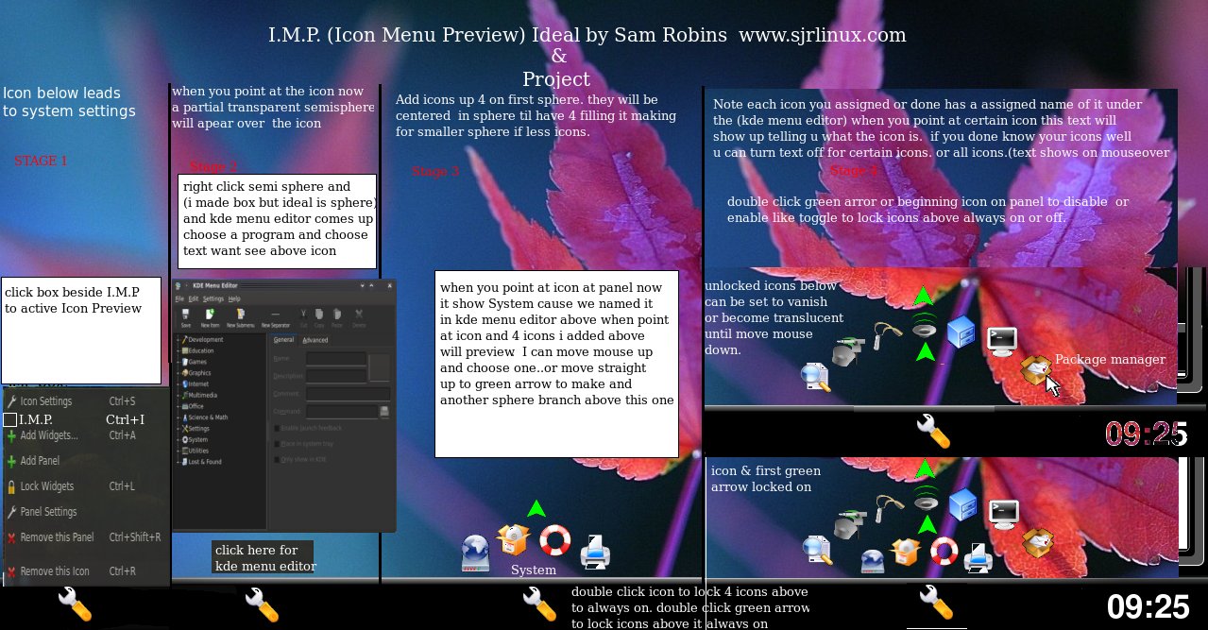Click Save in KDE Menu Editor toolbar
The width and height of the screenshot is (1208, 630).
click(186, 316)
